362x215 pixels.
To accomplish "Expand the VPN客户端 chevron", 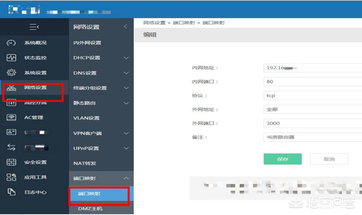I will 126,133.
